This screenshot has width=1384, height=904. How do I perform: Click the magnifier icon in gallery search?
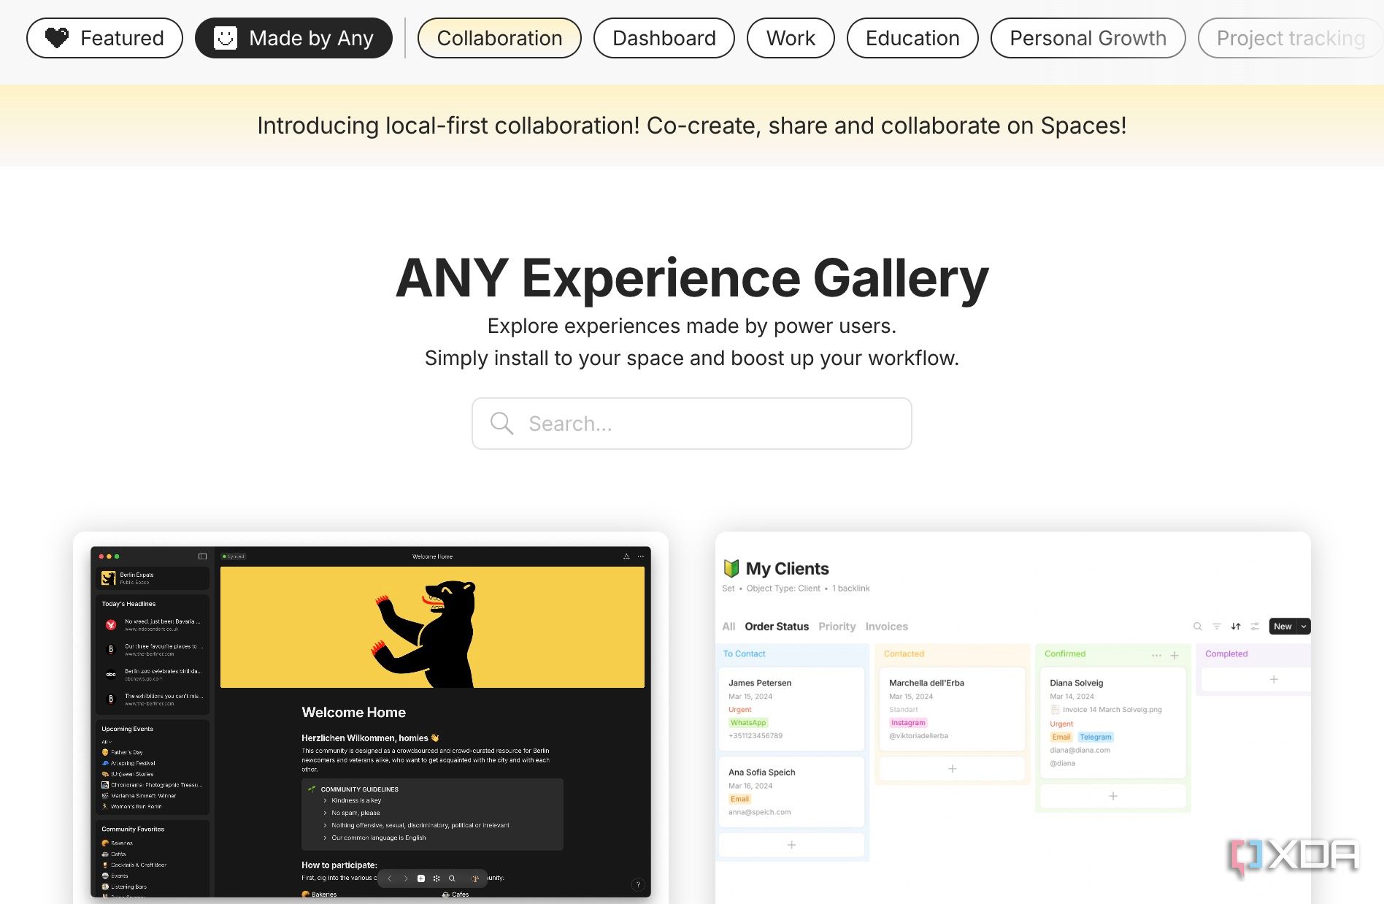pyautogui.click(x=501, y=424)
